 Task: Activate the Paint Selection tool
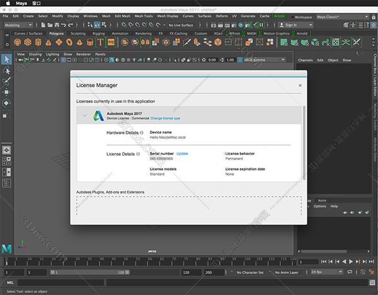click(x=6, y=81)
